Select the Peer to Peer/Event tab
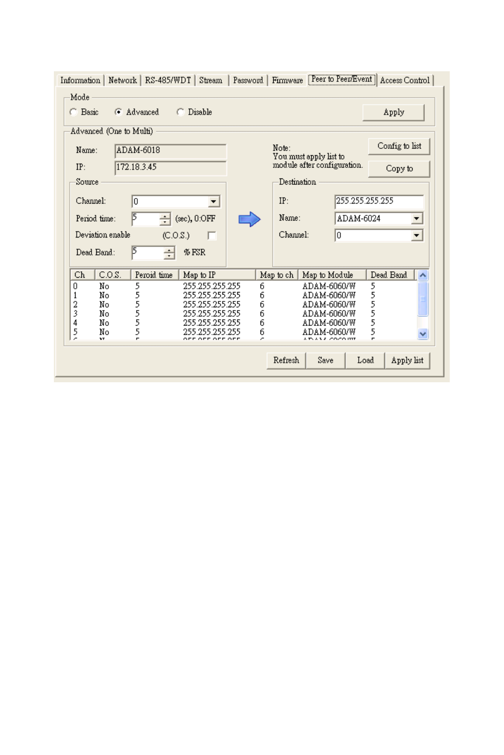 coord(342,79)
